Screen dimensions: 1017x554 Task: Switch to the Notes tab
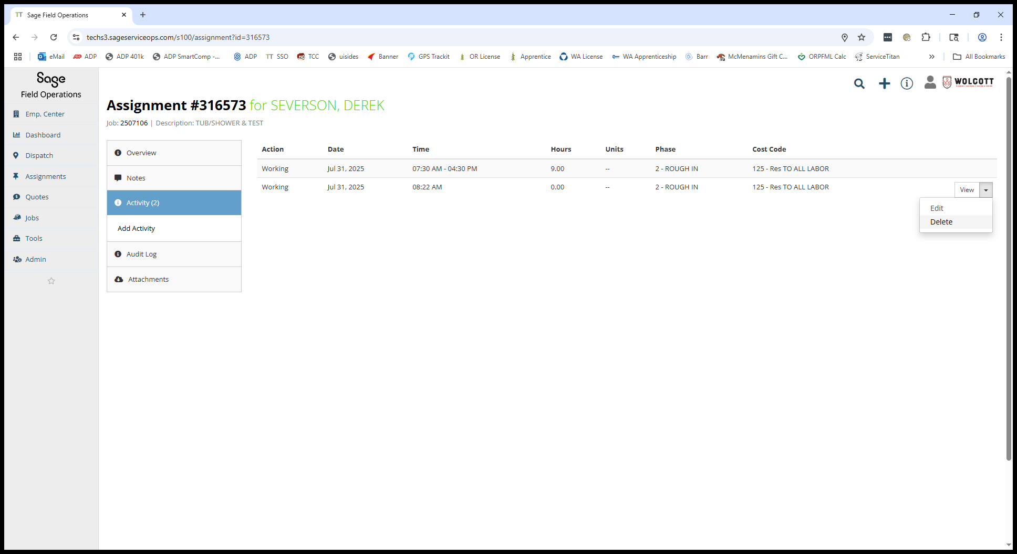(x=174, y=178)
